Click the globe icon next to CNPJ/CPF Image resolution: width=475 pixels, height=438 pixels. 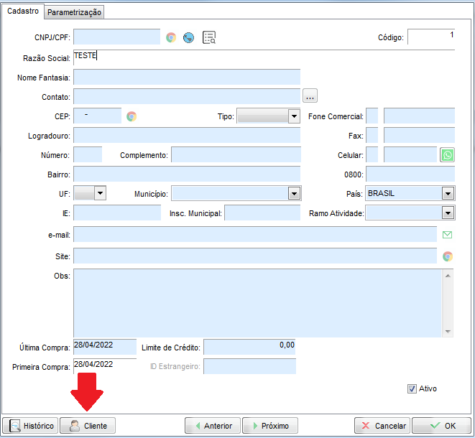click(x=189, y=38)
